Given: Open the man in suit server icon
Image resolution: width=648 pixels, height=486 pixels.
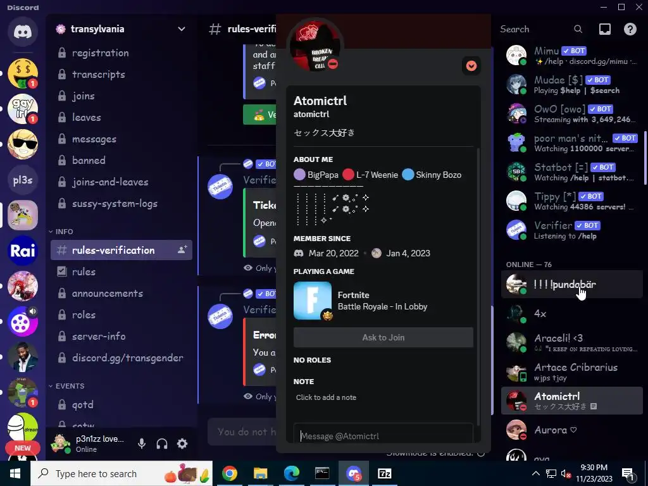Looking at the screenshot, I should [x=23, y=357].
